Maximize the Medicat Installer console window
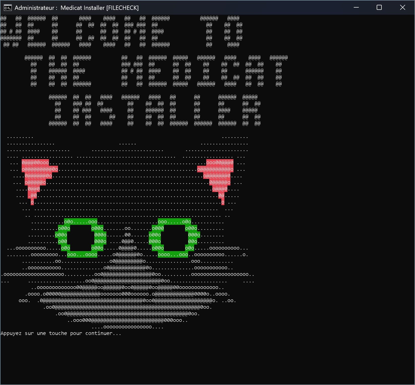415x385 pixels. (x=379, y=8)
